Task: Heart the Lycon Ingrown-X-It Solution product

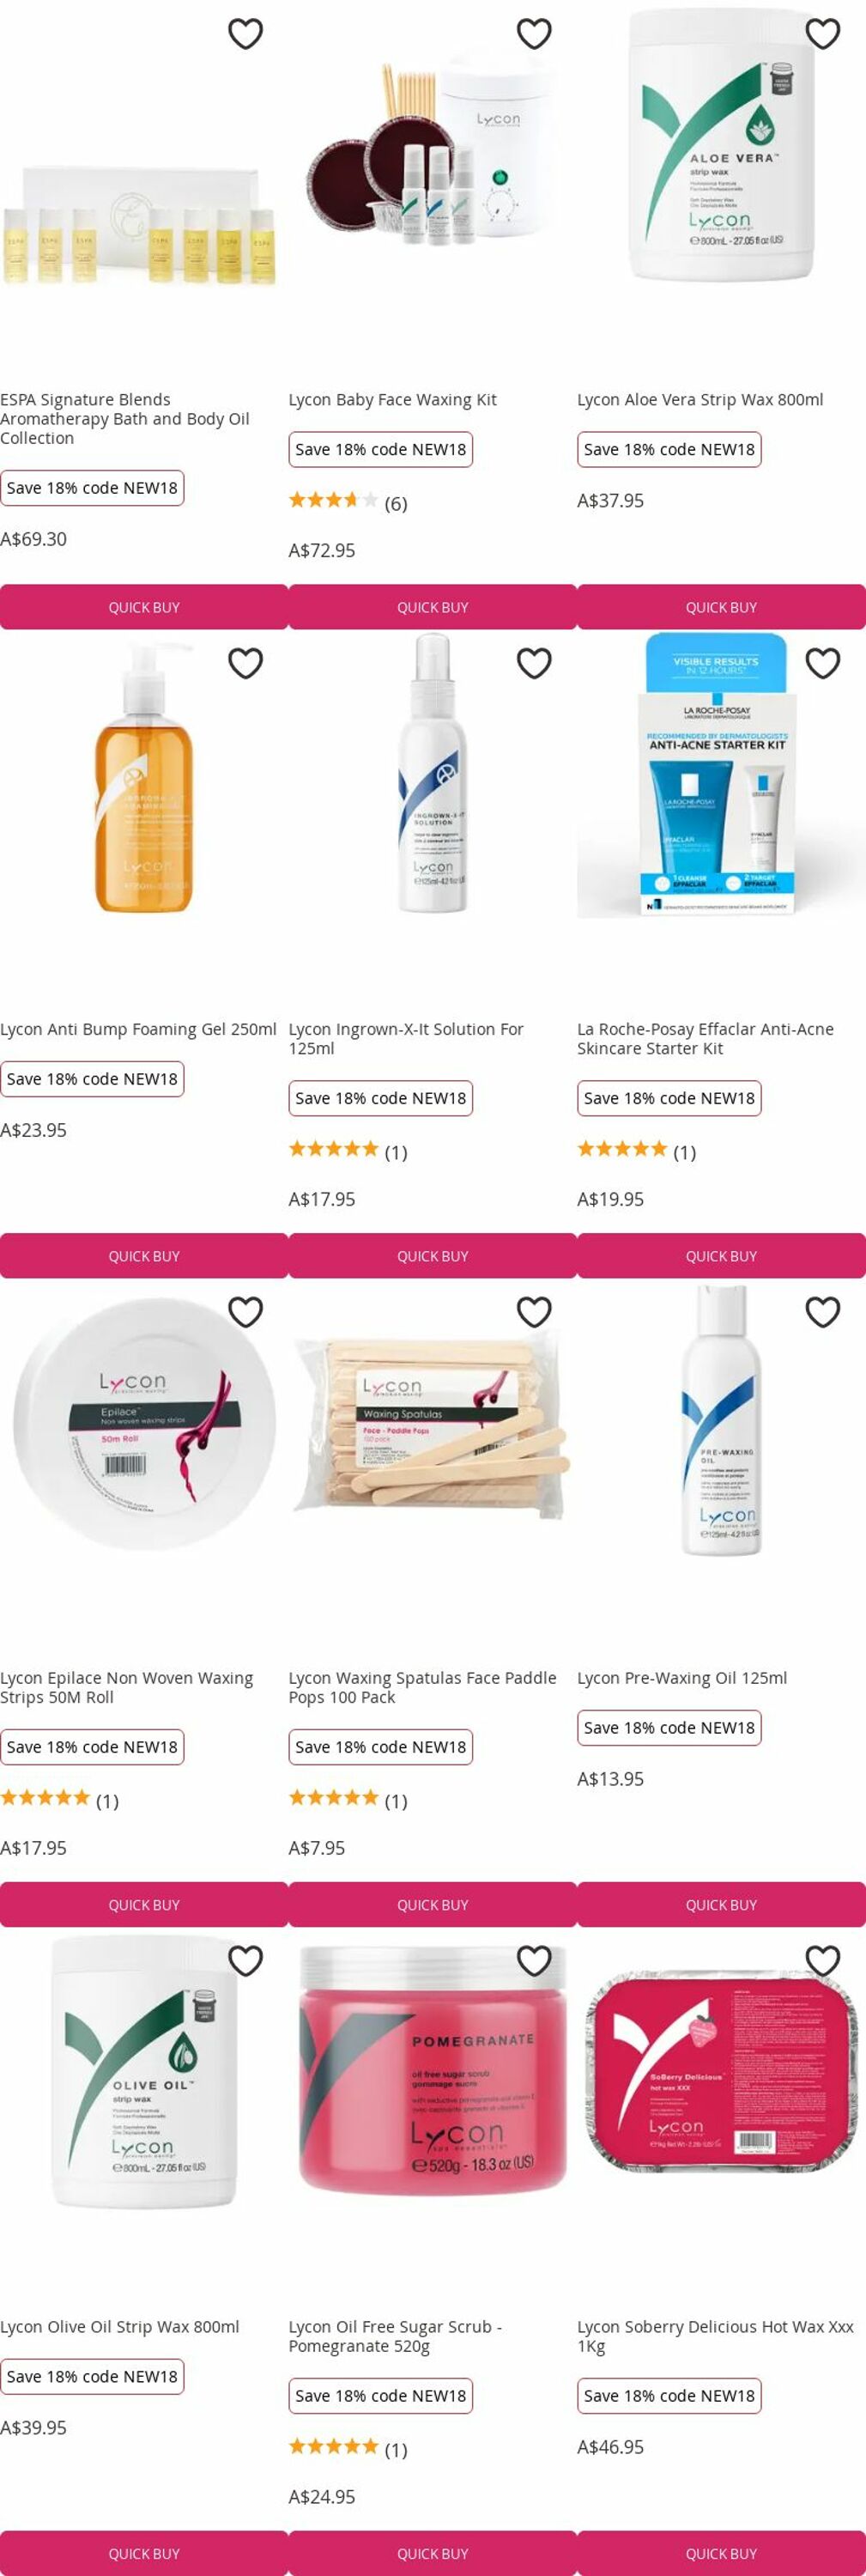Action: click(534, 663)
